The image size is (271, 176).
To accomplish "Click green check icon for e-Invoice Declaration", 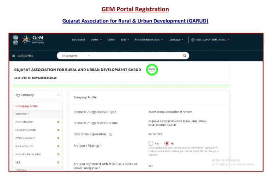I will tap(59, 154).
